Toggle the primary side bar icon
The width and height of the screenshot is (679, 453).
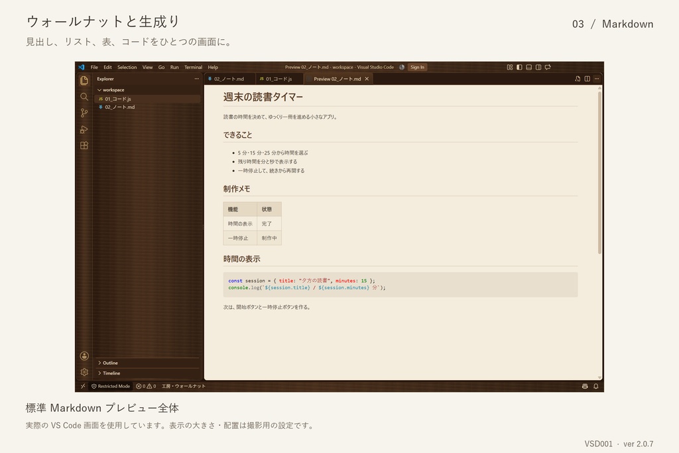[519, 67]
